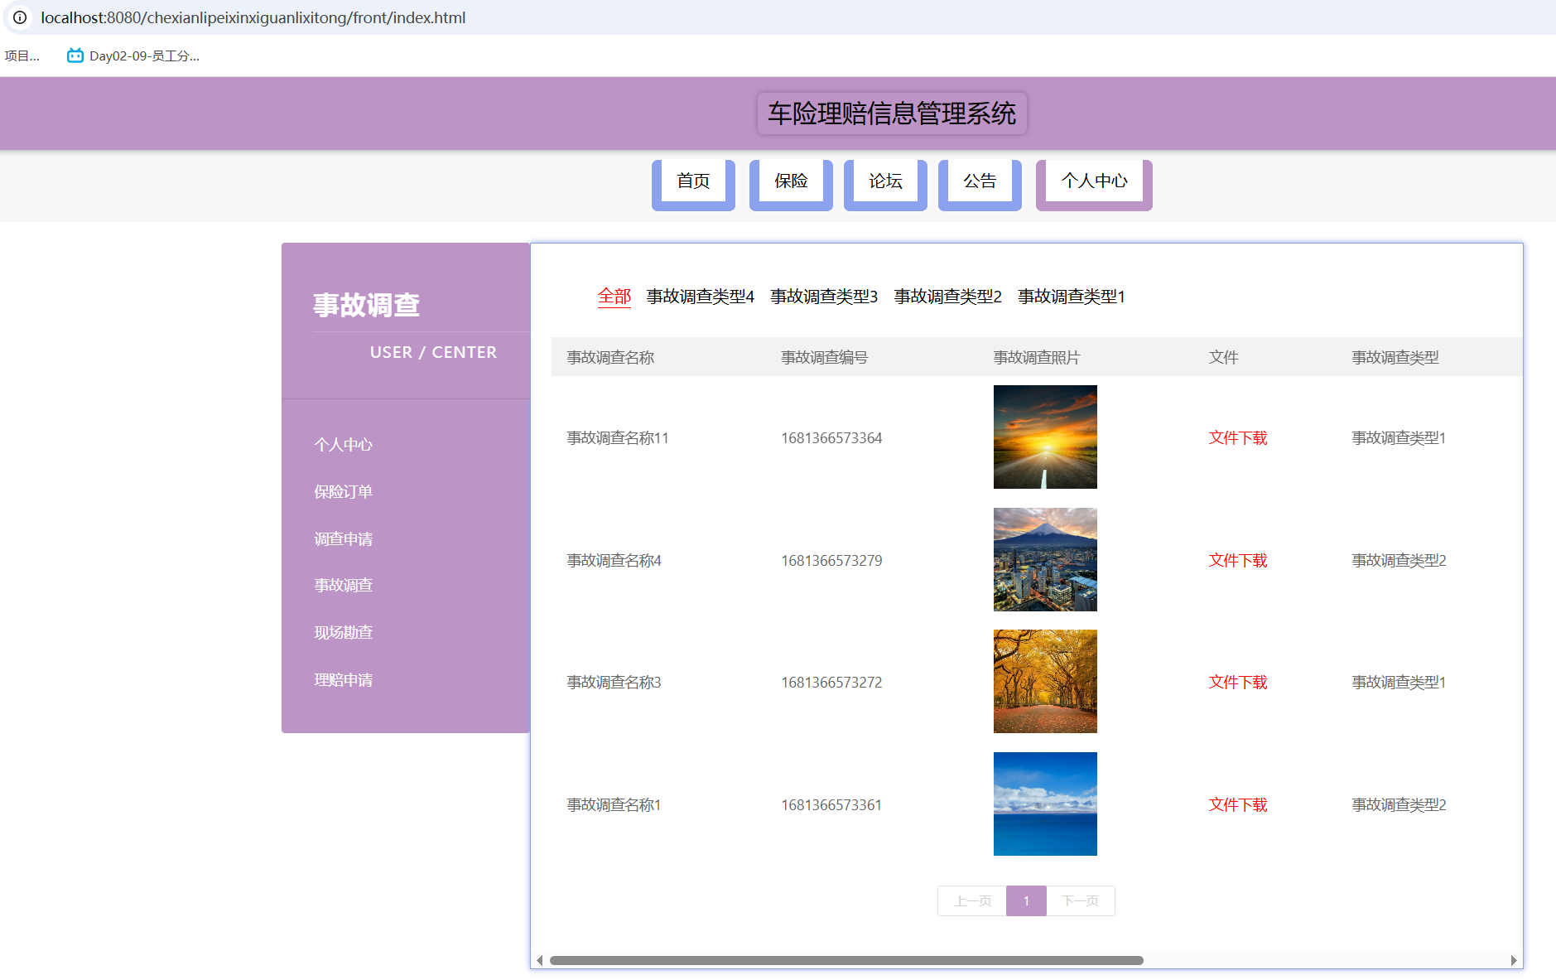Download file for 事故调查名称3
The image size is (1556, 980).
point(1238,683)
